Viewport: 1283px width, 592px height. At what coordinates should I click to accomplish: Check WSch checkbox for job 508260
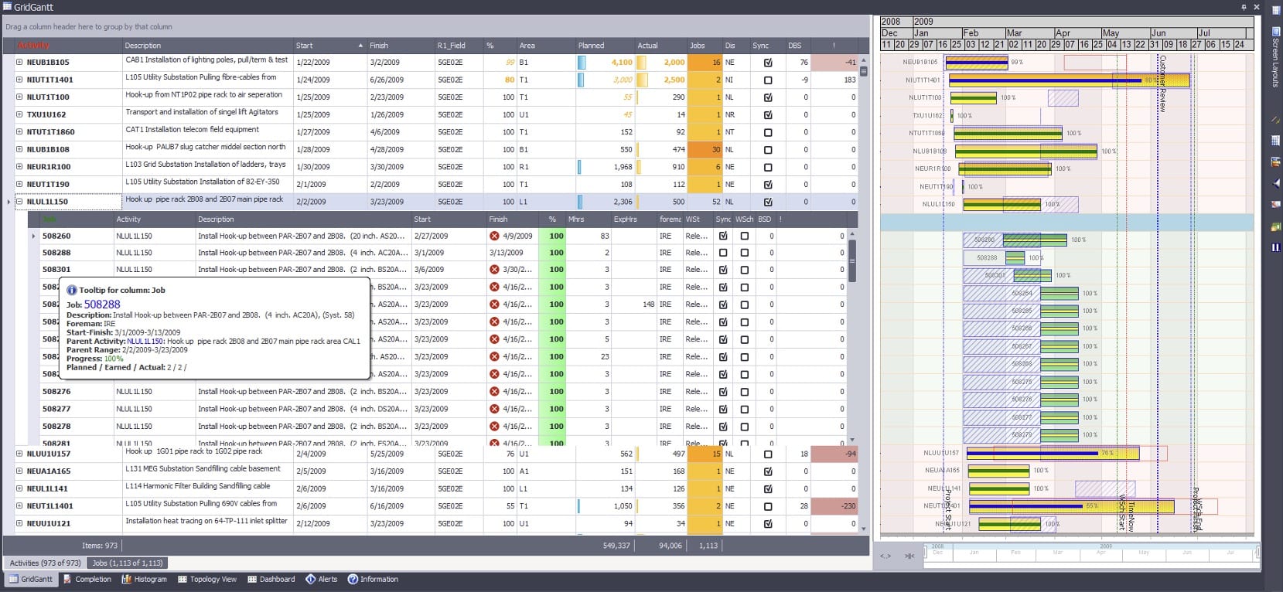click(x=744, y=236)
